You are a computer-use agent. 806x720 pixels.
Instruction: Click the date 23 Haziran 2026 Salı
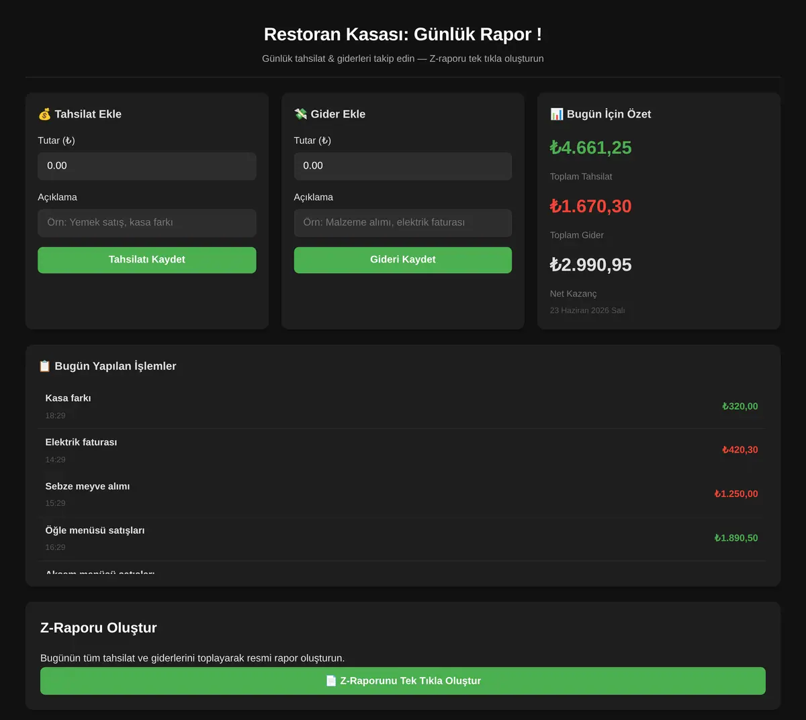[x=588, y=310]
